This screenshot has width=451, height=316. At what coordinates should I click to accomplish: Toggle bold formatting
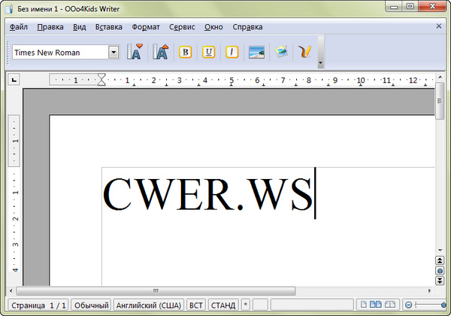[x=184, y=52]
